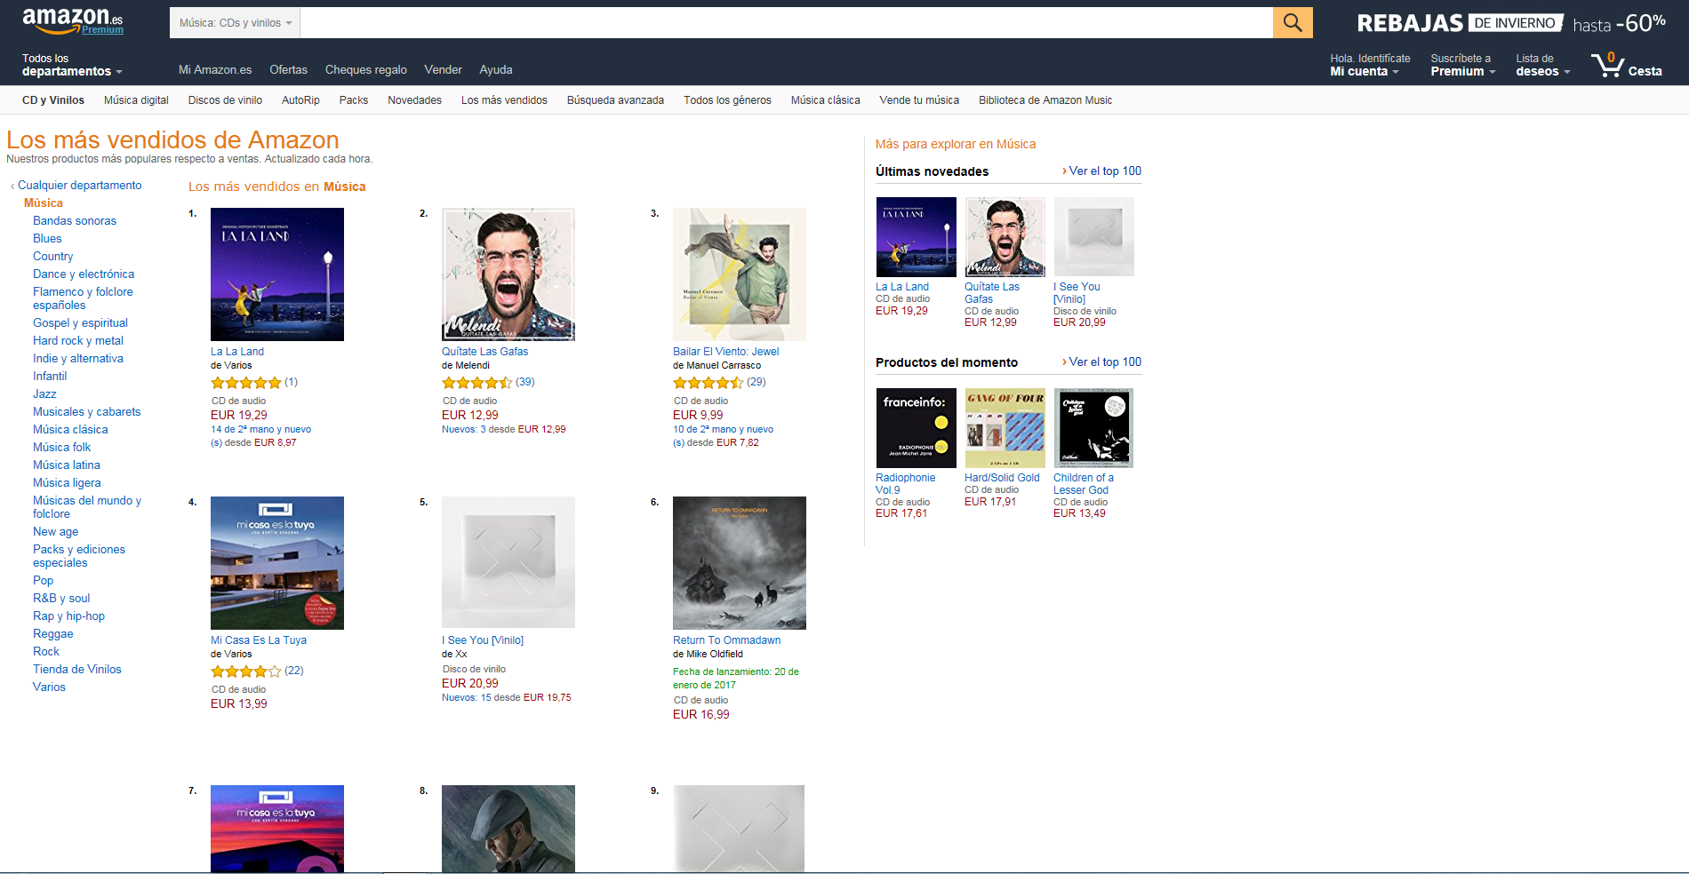Open '14 de 2ª mano y nuevo' offers for La La Land
Viewport: 1689px width, 874px height.
(260, 436)
